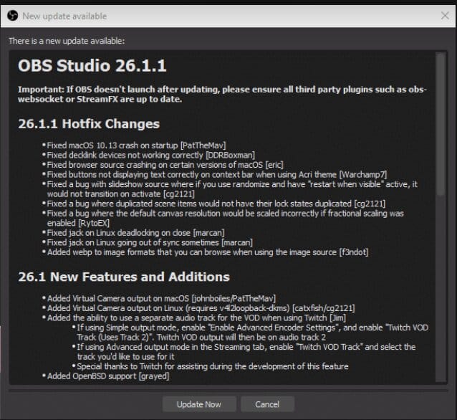457x420 pixels.
Task: Click 'There is a new update available:' label
Action: (x=67, y=41)
